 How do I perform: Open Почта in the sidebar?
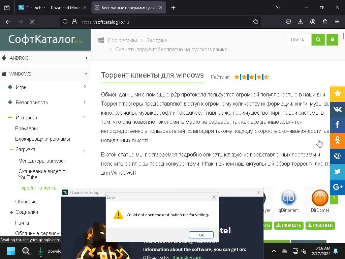[22, 223]
